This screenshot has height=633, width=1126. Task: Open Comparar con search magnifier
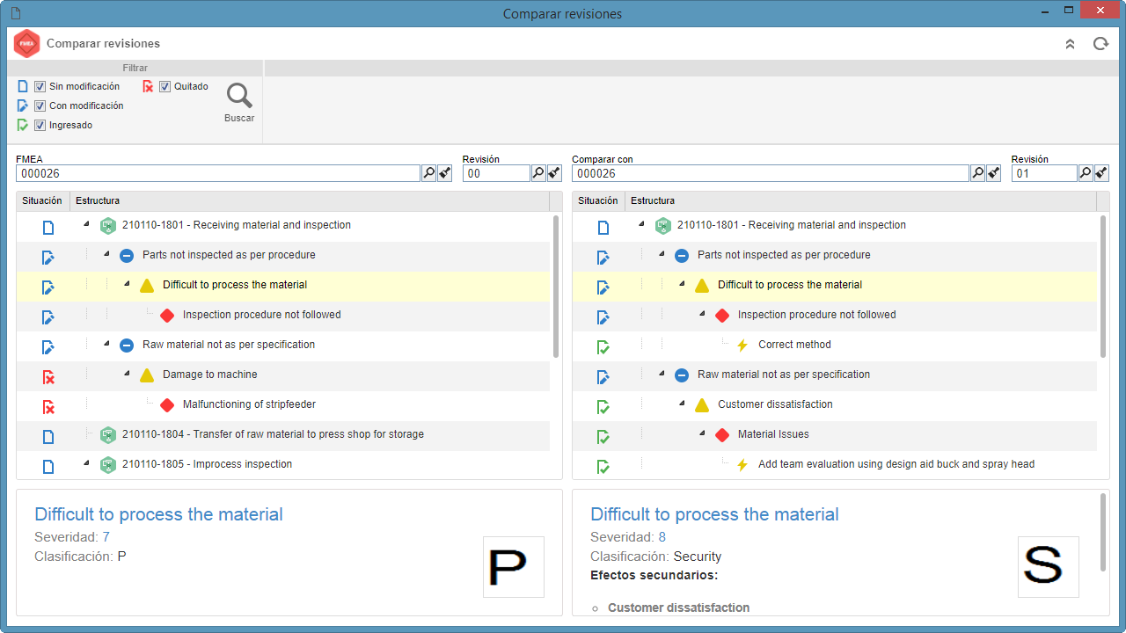pyautogui.click(x=977, y=173)
